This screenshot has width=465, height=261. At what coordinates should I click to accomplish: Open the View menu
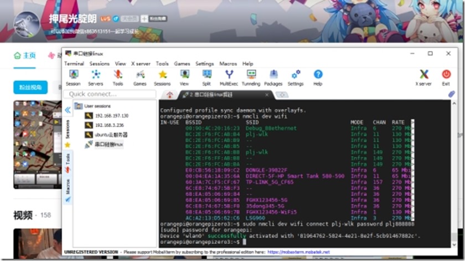(121, 64)
